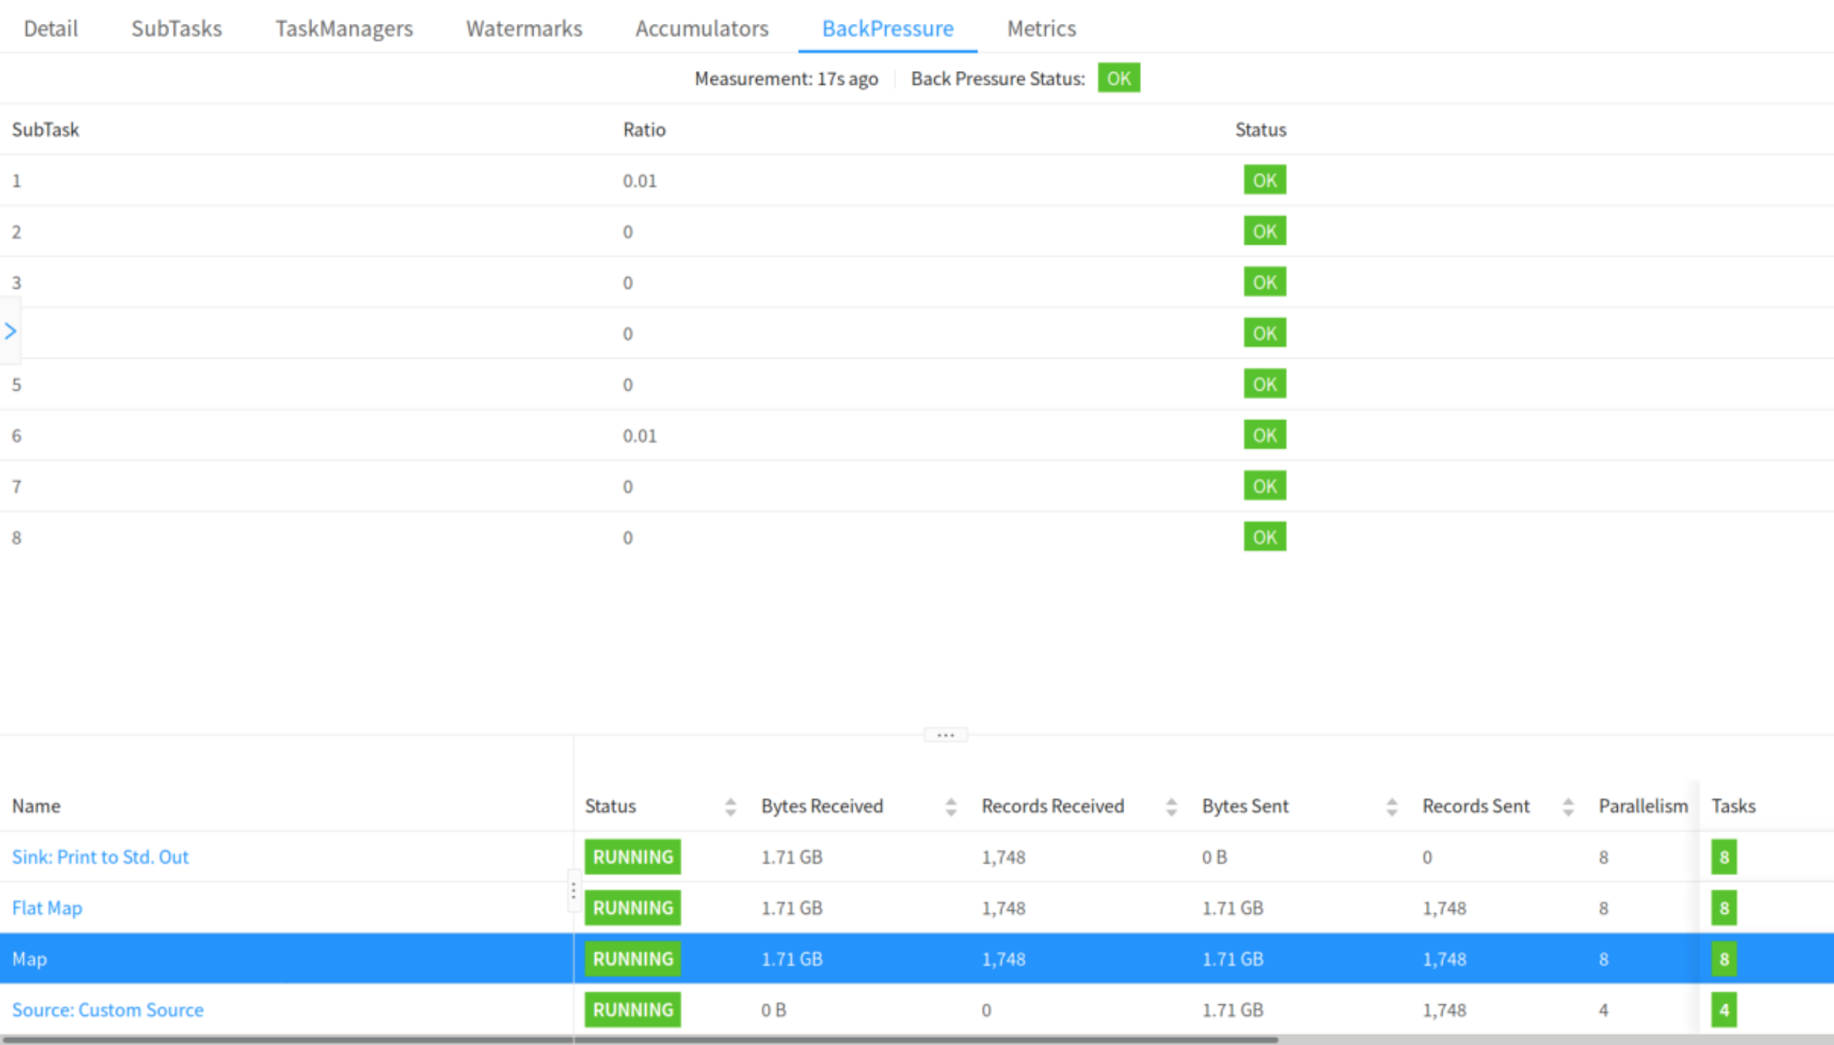Select the Flat Map operator
Viewport: 1834px width, 1045px height.
point(47,908)
